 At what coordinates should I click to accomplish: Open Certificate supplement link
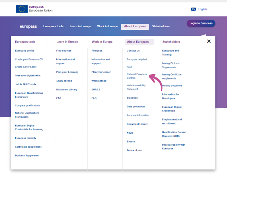28,147
